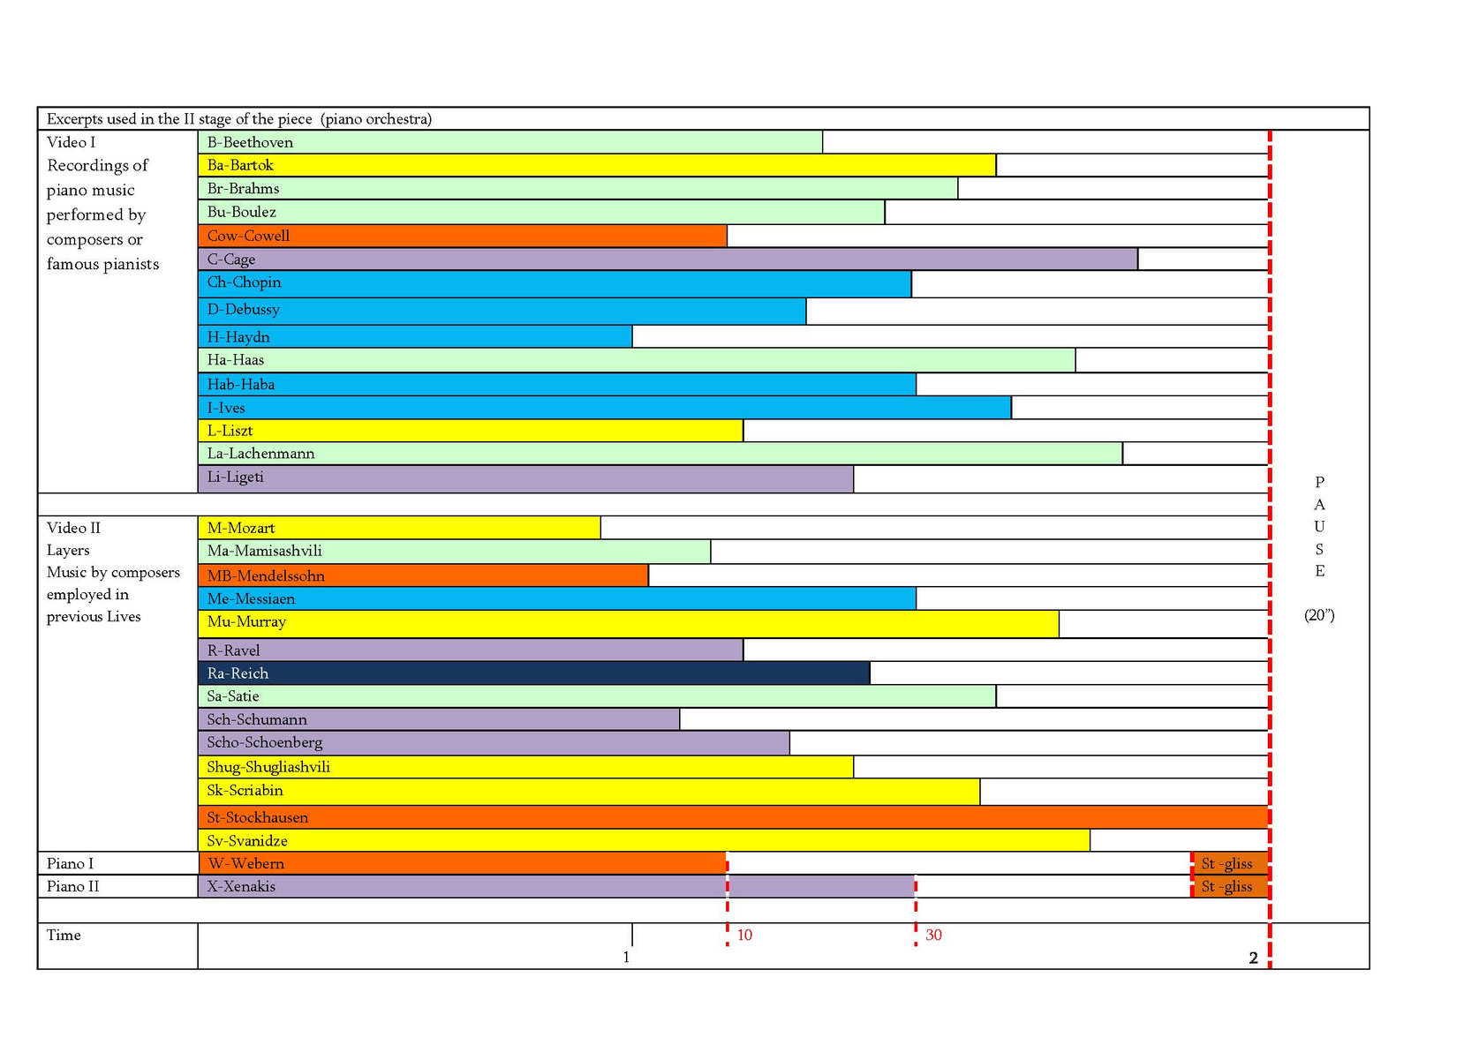Click the orange Cow-Cowell bar
The height and width of the screenshot is (1045, 1479).
point(462,236)
